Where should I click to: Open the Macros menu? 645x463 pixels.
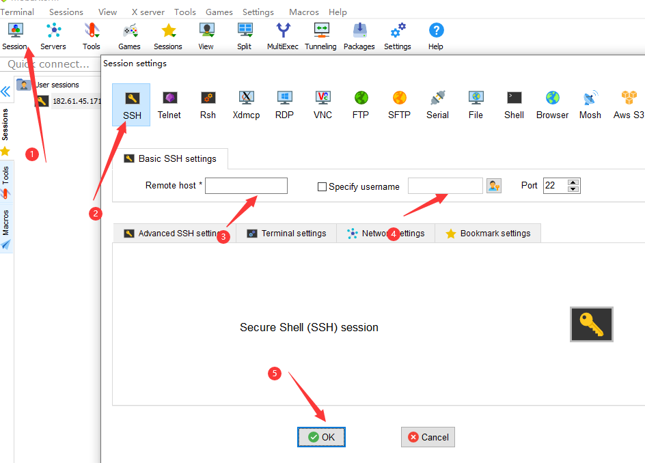point(304,12)
